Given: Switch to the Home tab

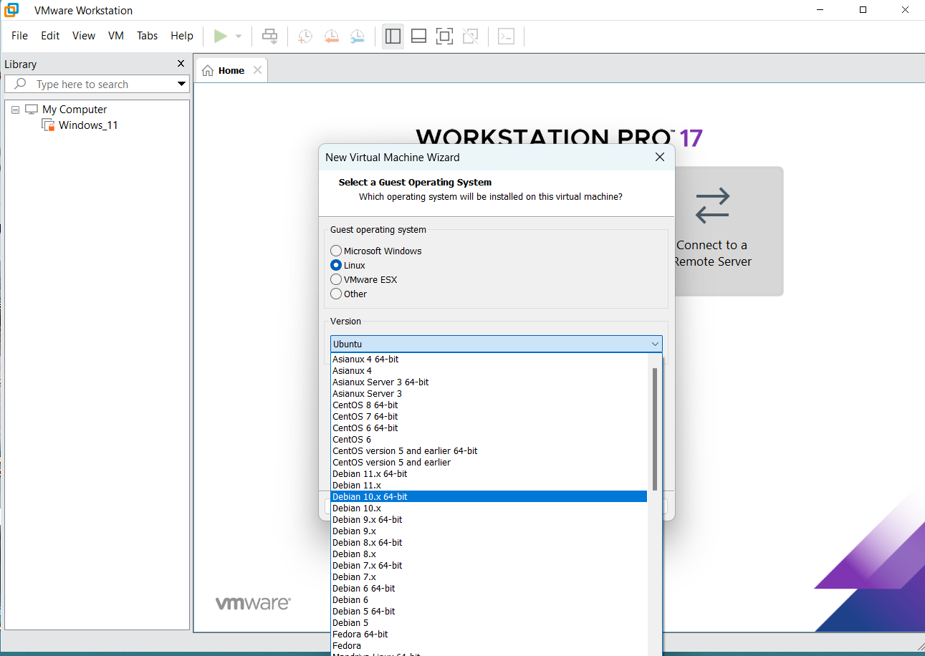Looking at the screenshot, I should 231,70.
